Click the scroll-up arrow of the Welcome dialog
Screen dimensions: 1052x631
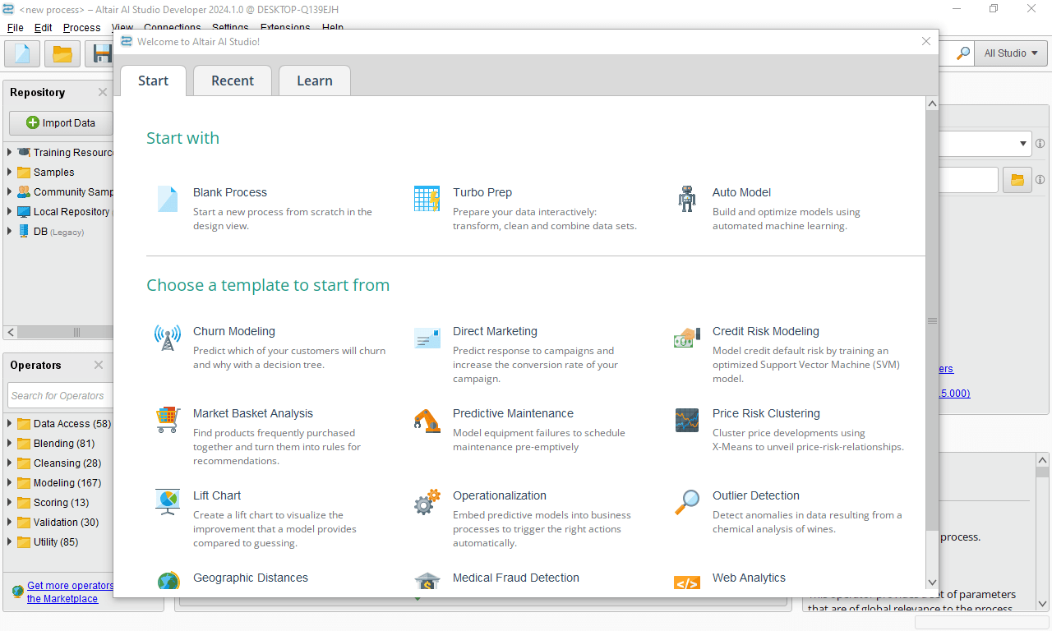pos(932,104)
